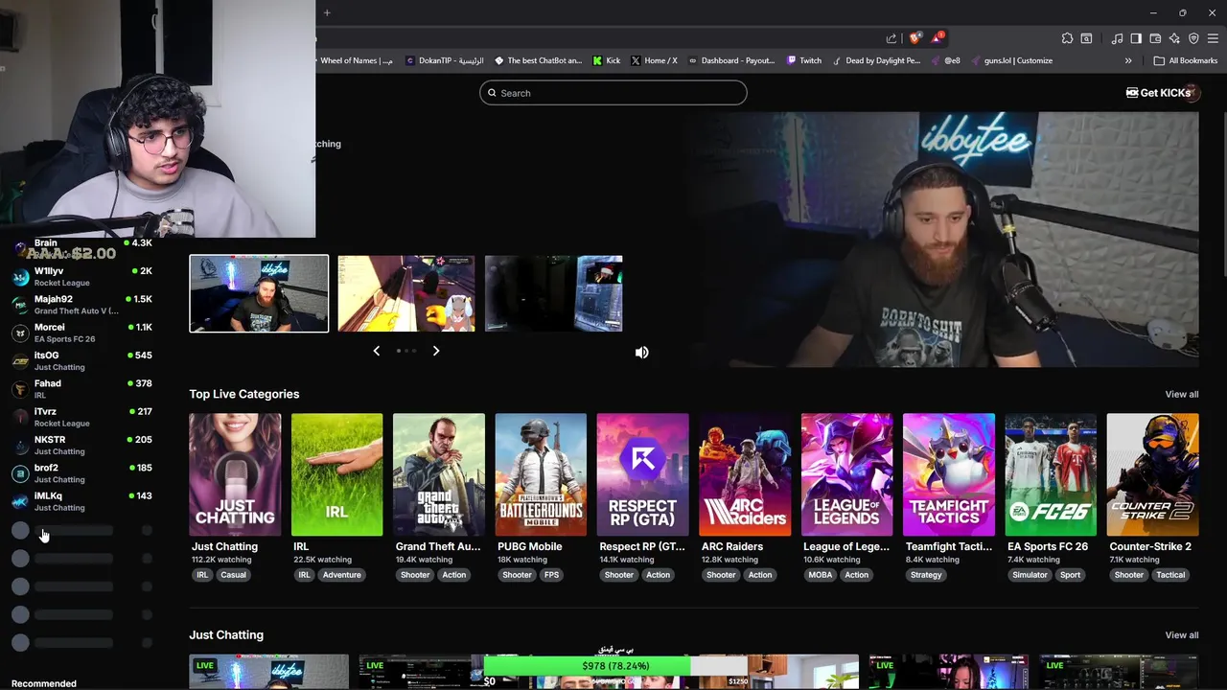This screenshot has height=690, width=1227.
Task: Go to the previous featured stream
Action: (376, 351)
